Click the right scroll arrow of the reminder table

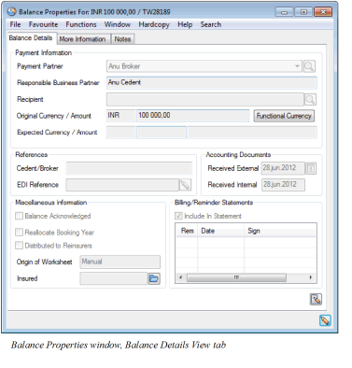point(311,277)
